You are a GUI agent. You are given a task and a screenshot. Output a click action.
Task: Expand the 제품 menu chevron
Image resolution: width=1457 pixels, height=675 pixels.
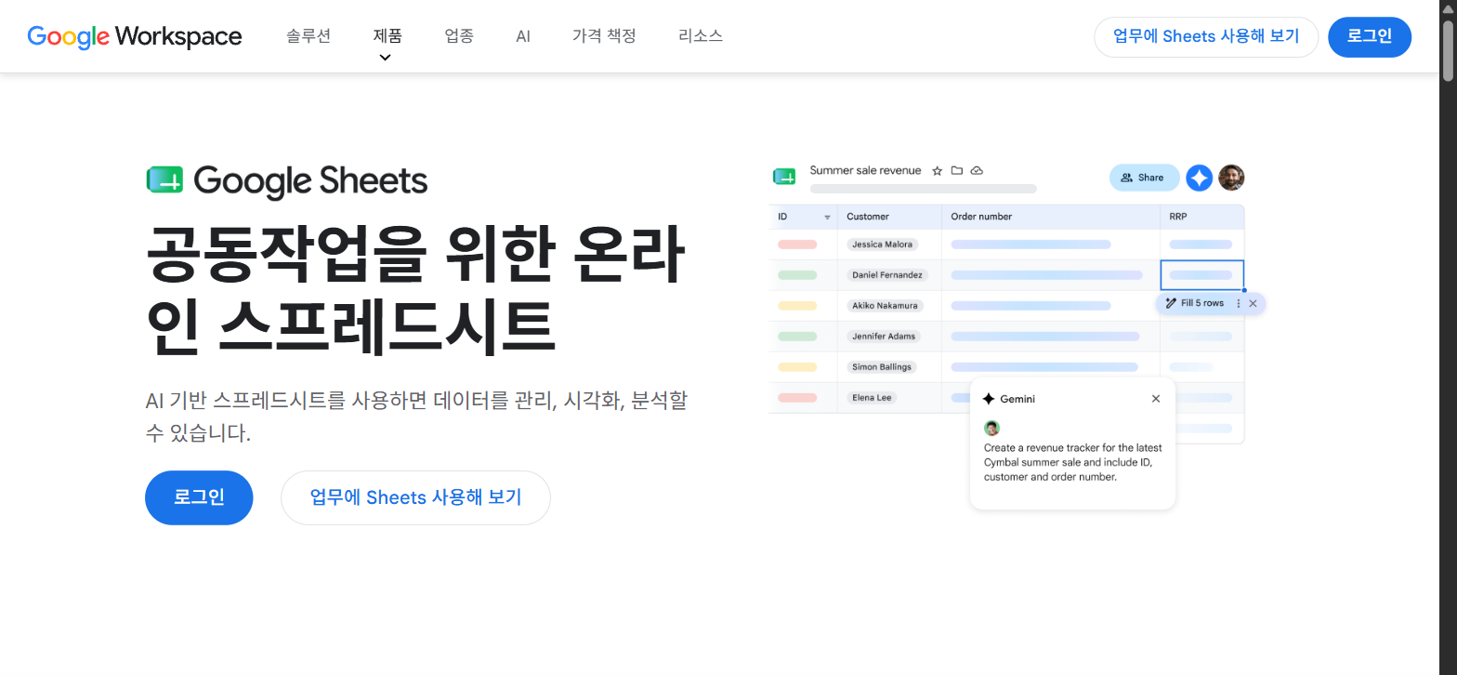coord(385,58)
